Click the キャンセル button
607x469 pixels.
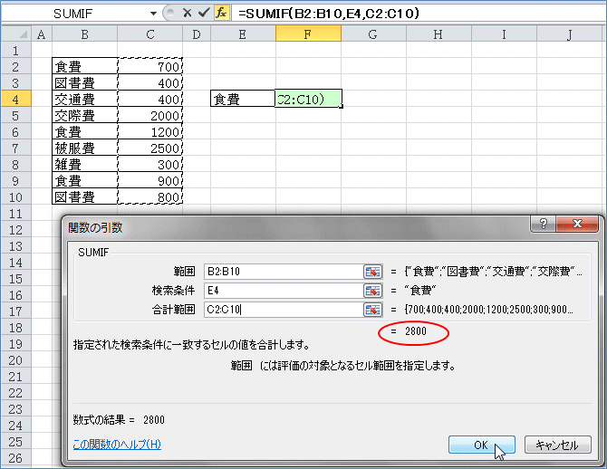pyautogui.click(x=557, y=445)
